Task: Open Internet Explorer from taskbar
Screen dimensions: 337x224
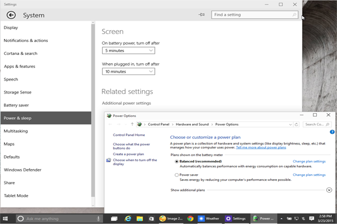Action: click(128, 218)
